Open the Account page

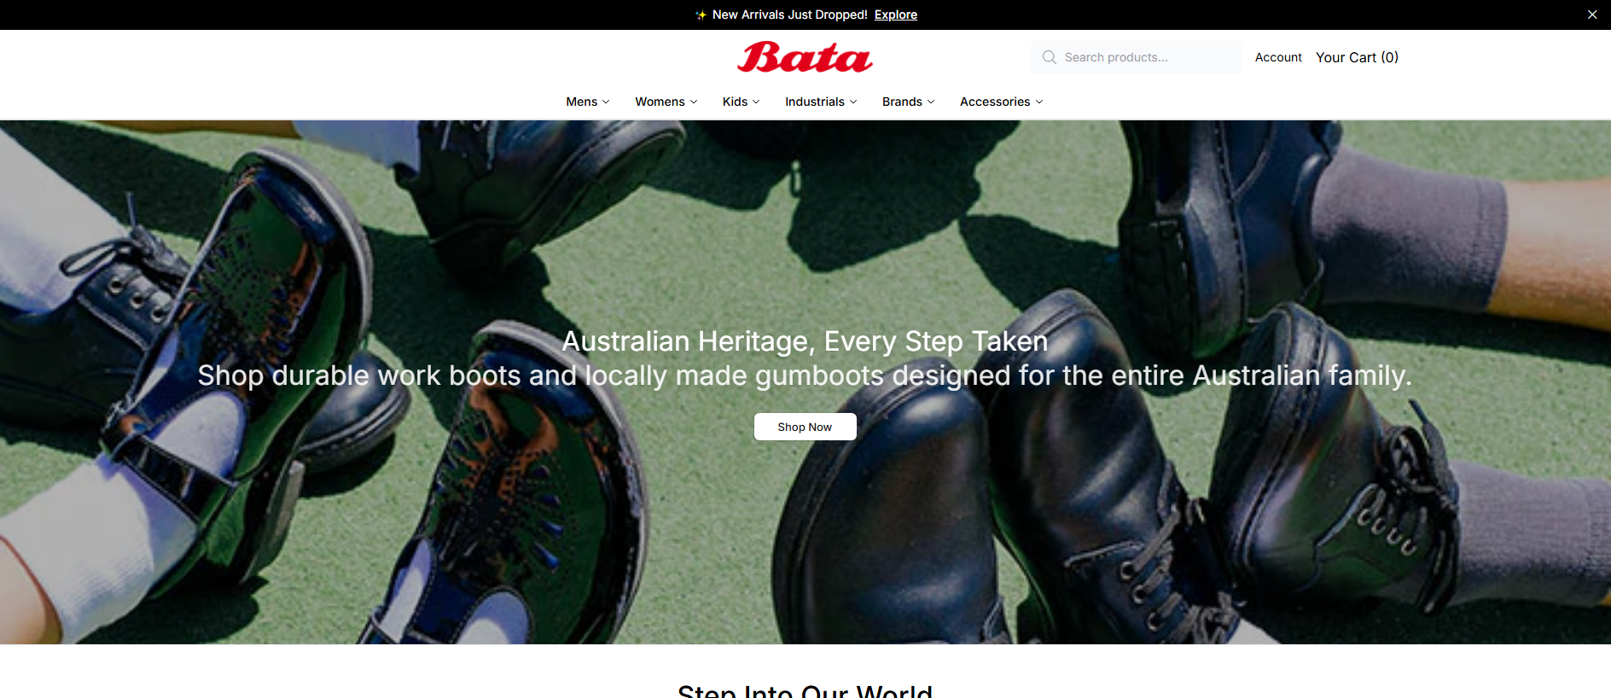tap(1278, 57)
